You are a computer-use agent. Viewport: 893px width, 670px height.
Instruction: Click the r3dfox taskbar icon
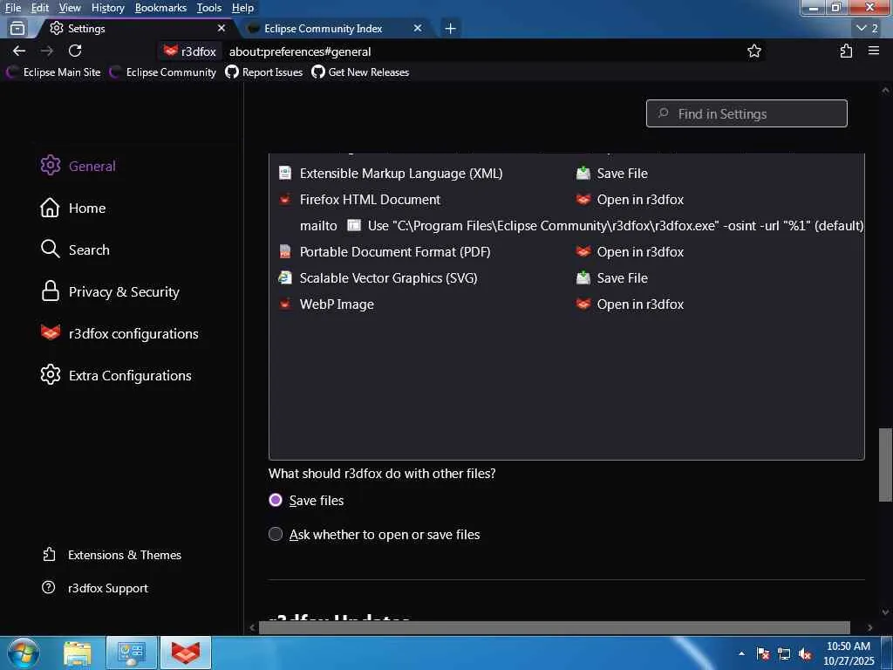[x=186, y=653]
